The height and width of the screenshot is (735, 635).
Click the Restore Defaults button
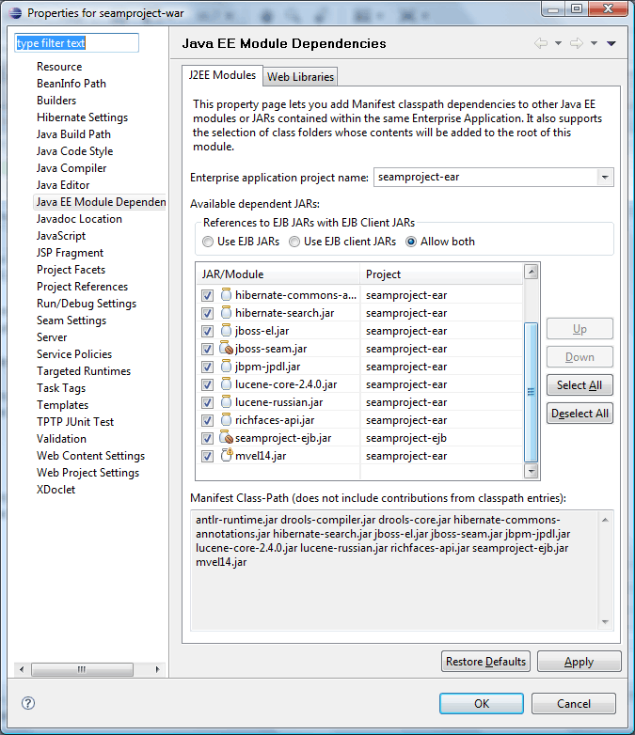click(485, 662)
